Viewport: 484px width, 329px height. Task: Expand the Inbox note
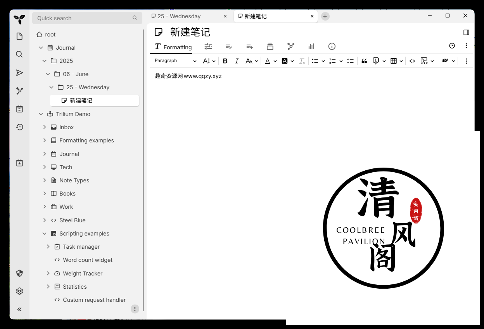pyautogui.click(x=45, y=127)
